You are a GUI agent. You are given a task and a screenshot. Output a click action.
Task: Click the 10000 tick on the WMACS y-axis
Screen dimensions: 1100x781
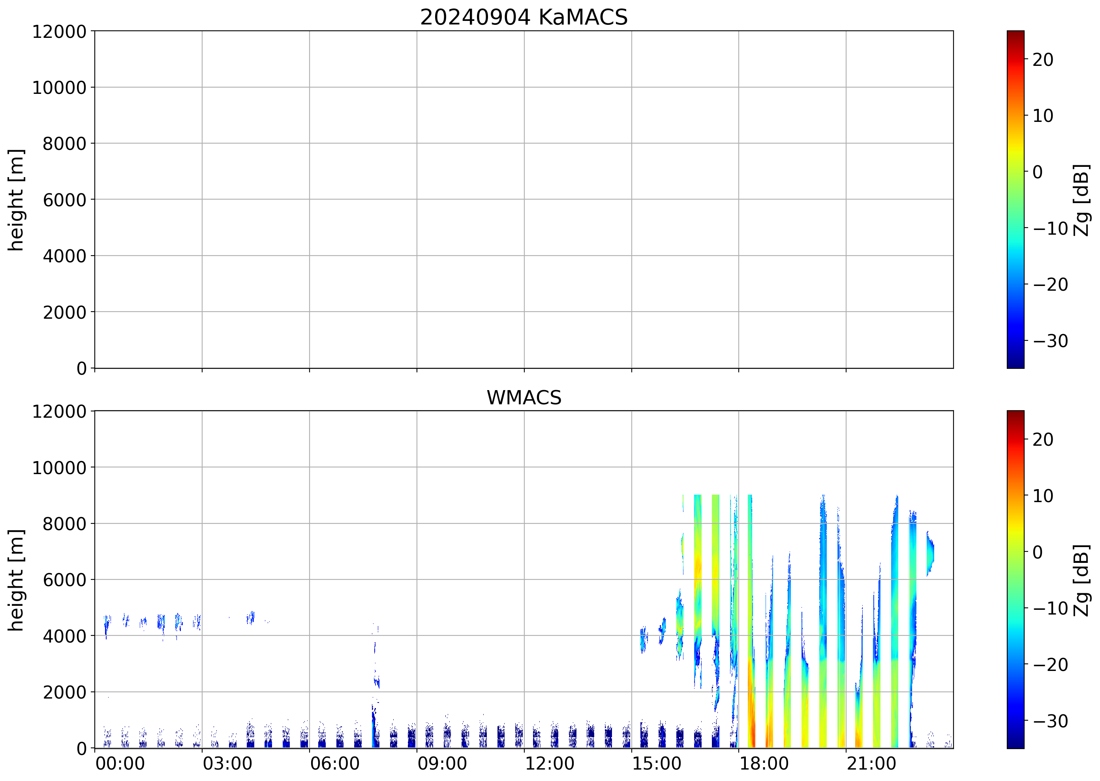59,467
